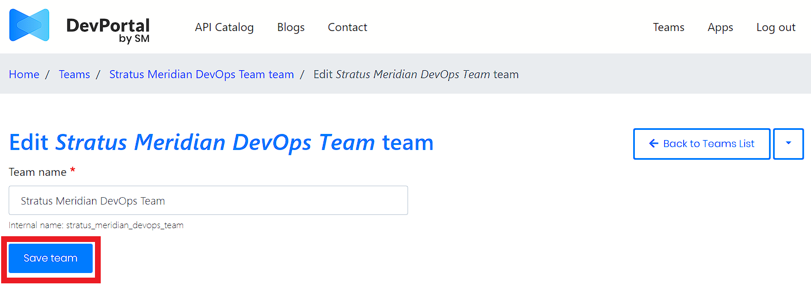Screen dimensions: 811x296
Task: Click the current Edit team breadcrumb item
Action: (x=416, y=74)
